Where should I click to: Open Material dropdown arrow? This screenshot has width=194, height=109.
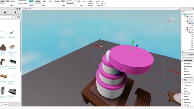[57, 3]
